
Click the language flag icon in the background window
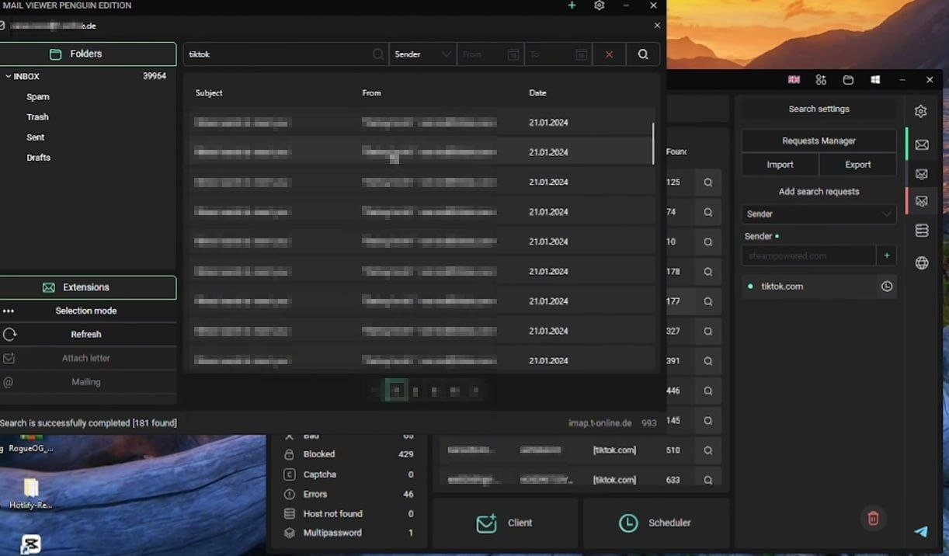(794, 80)
